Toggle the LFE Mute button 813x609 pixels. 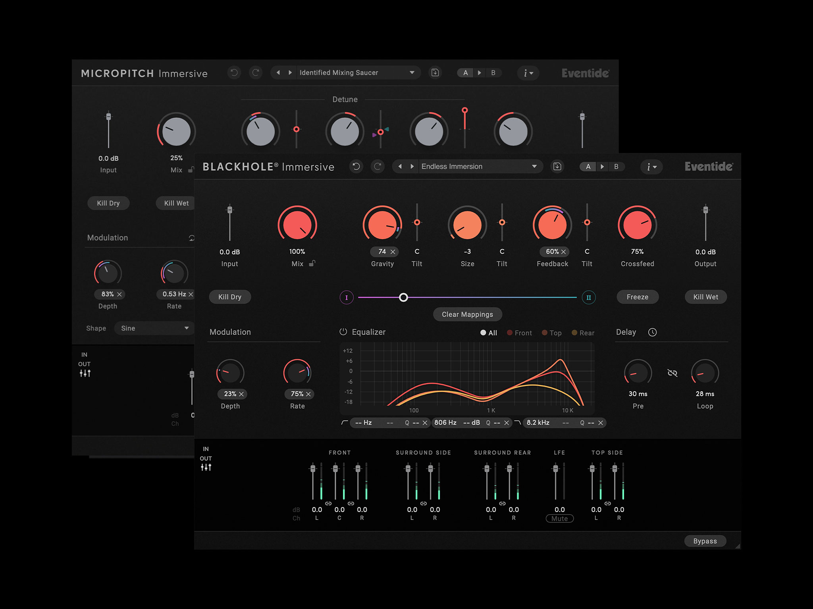click(x=560, y=519)
